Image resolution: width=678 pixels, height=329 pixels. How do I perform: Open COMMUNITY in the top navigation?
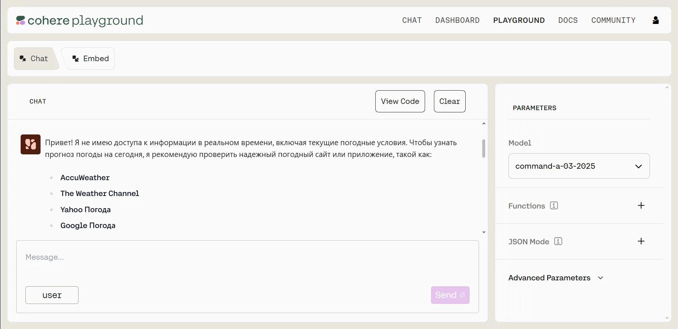(x=613, y=20)
